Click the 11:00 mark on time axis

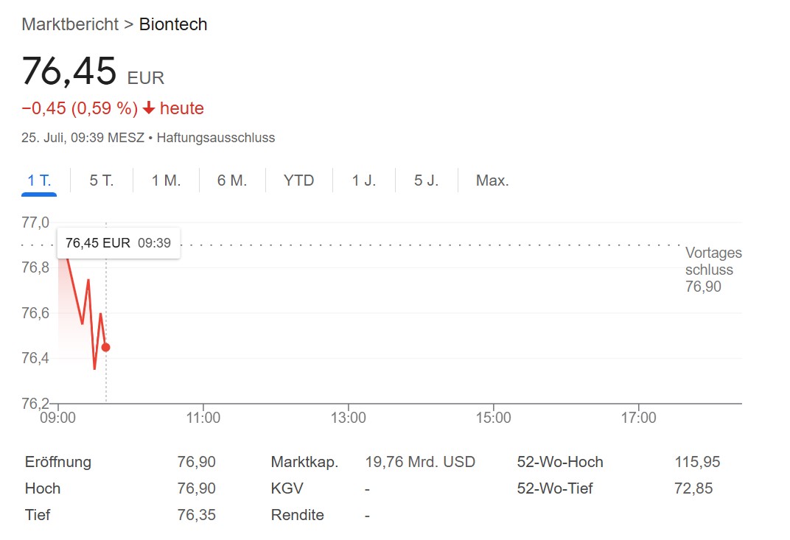tap(203, 418)
